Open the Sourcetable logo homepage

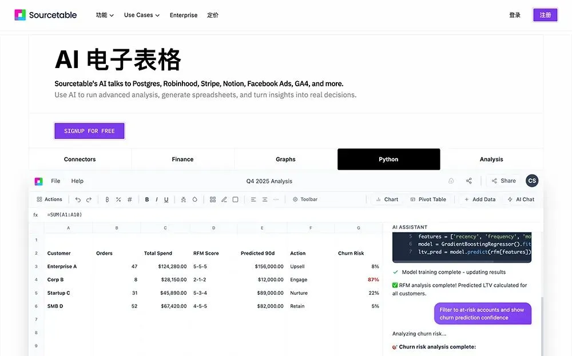coord(46,15)
